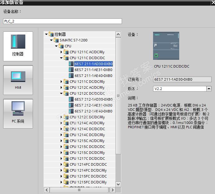
Task: Click folder icon of CPU 1211C DC/DC/DC
Action: [66, 58]
